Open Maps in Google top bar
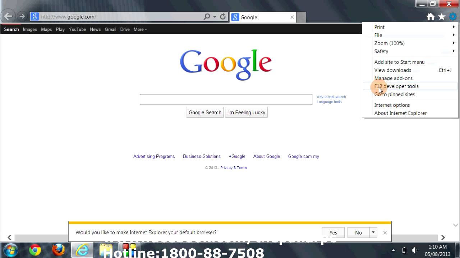 (46, 29)
